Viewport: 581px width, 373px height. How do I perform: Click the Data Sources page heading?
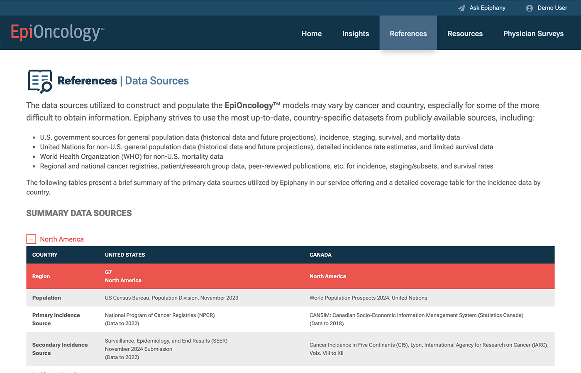pyautogui.click(x=157, y=81)
